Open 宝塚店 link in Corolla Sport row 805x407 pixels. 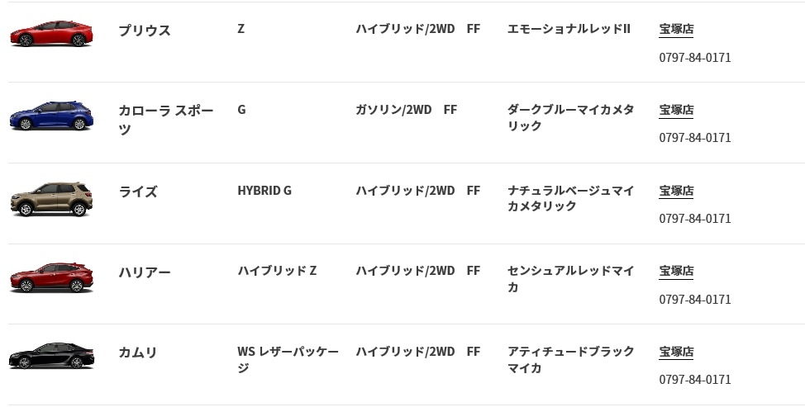676,110
